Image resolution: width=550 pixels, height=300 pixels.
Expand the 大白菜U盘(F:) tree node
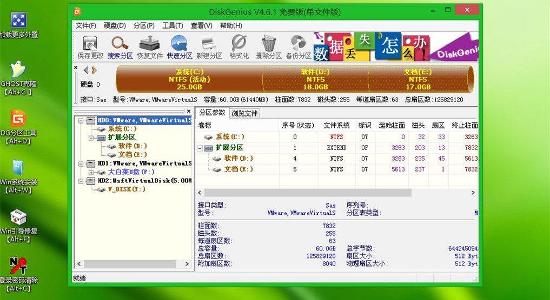tap(91, 172)
